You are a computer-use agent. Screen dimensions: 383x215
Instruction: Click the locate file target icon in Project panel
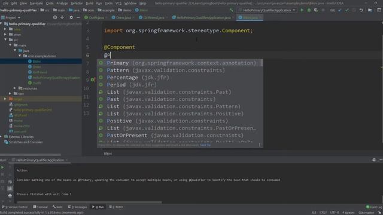point(55,17)
